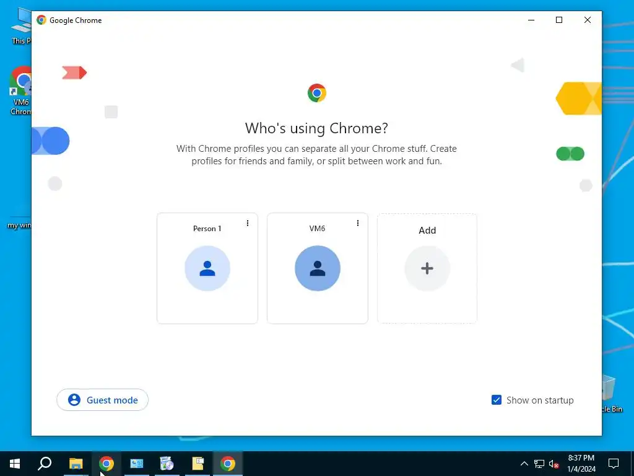
Task: Click the active Chrome taskbar icon at right
Action: [x=228, y=464]
